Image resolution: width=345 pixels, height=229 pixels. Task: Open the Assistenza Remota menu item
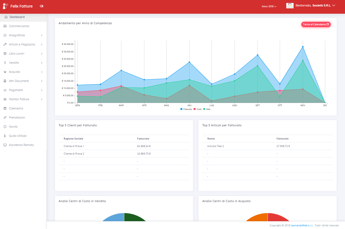tap(23, 145)
